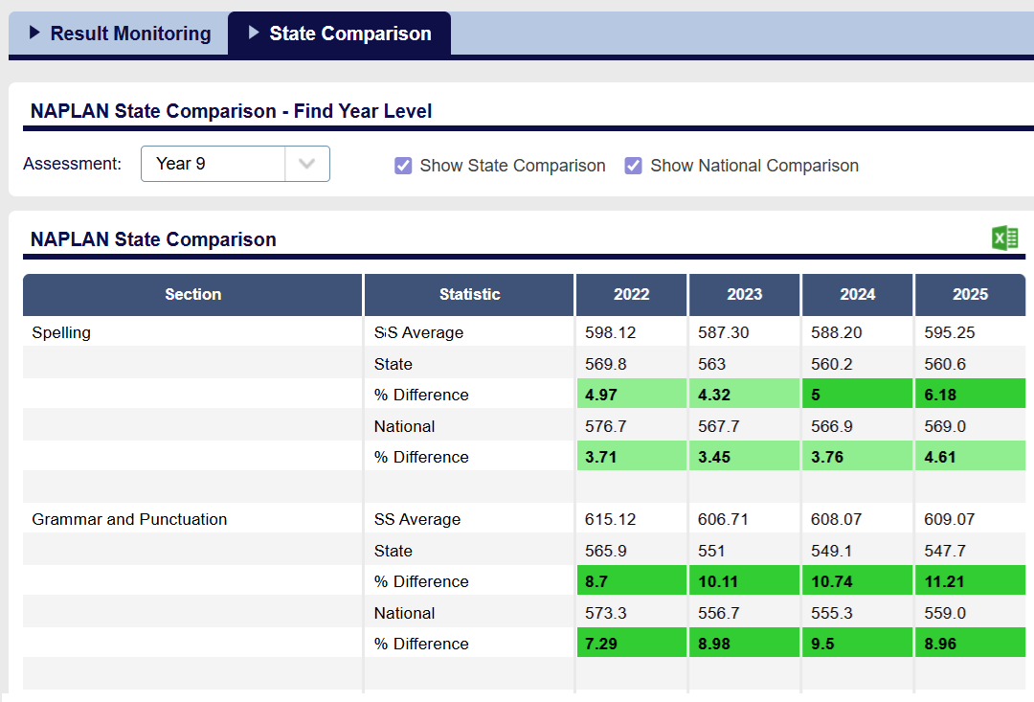Click the 10.11 difference cell

pos(745,581)
